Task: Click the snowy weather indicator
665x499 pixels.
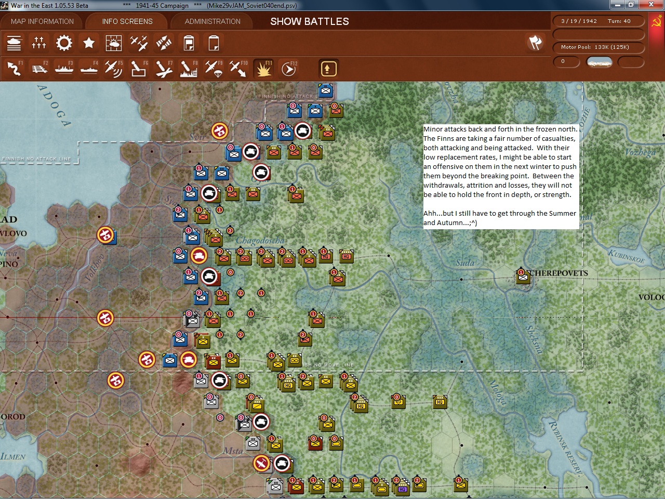Action: 599,62
